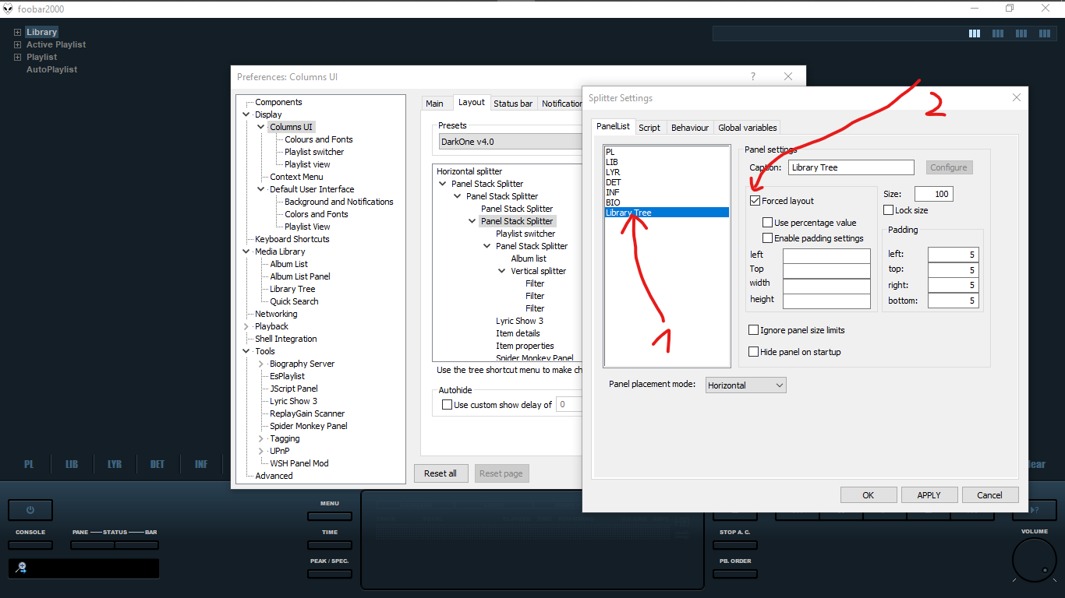Open Keyboard Shortcuts preferences page
1065x598 pixels.
[x=292, y=239]
